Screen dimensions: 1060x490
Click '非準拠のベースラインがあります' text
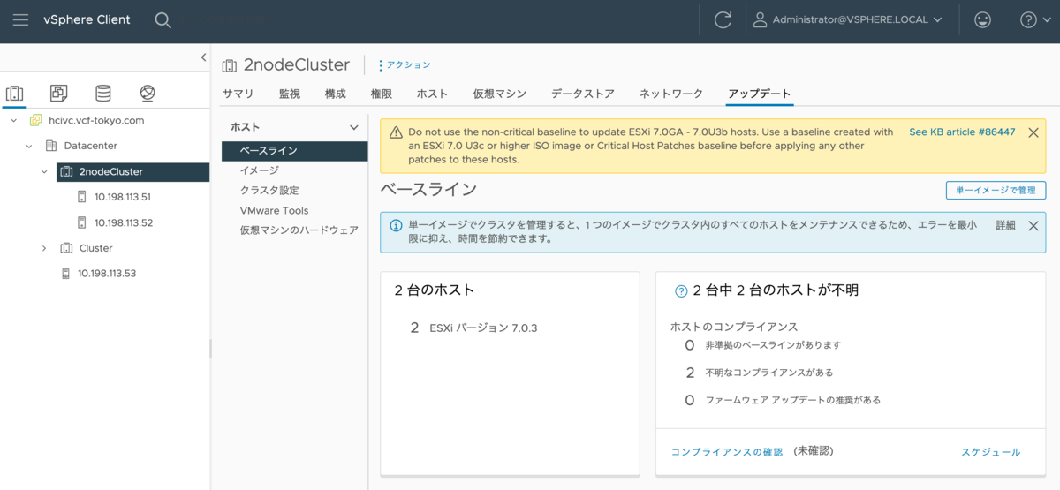(773, 345)
